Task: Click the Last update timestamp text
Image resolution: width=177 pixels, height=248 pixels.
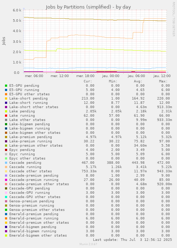Action: coord(132,240)
